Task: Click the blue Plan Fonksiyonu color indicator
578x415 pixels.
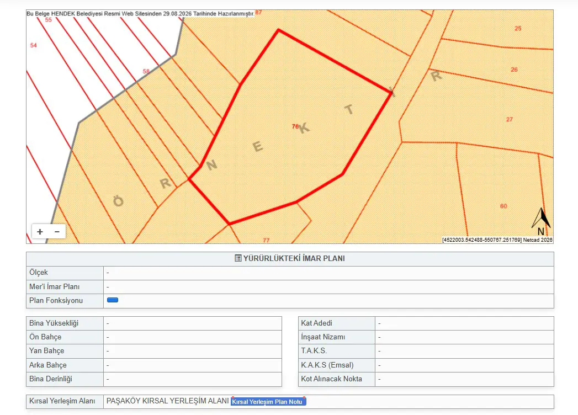Action: (113, 300)
